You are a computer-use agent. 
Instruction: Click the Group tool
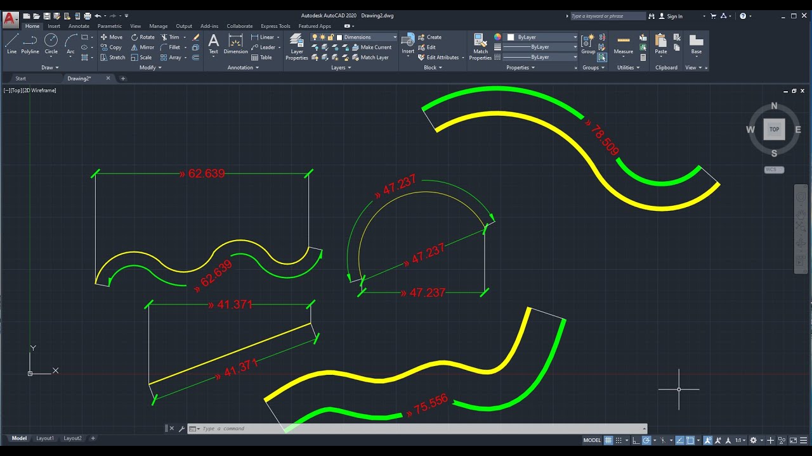[x=588, y=44]
